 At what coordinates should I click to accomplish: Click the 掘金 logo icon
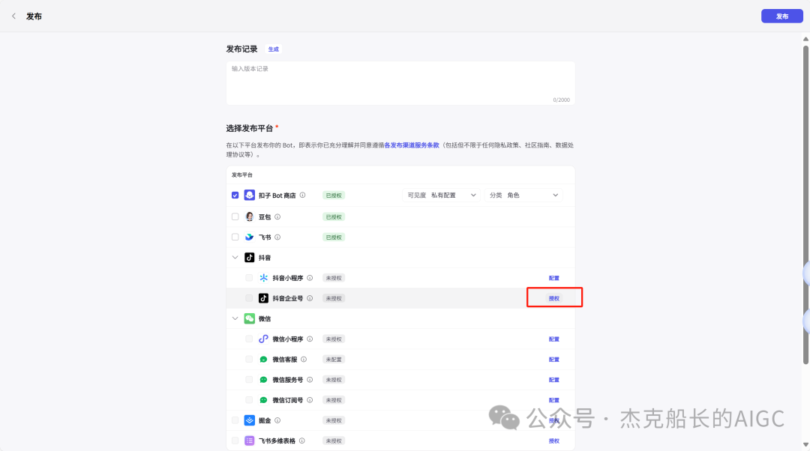250,420
